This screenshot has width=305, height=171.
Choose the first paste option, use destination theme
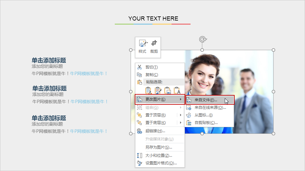[148, 91]
